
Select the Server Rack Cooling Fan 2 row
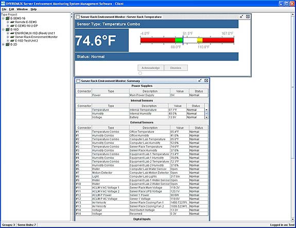click(x=142, y=206)
